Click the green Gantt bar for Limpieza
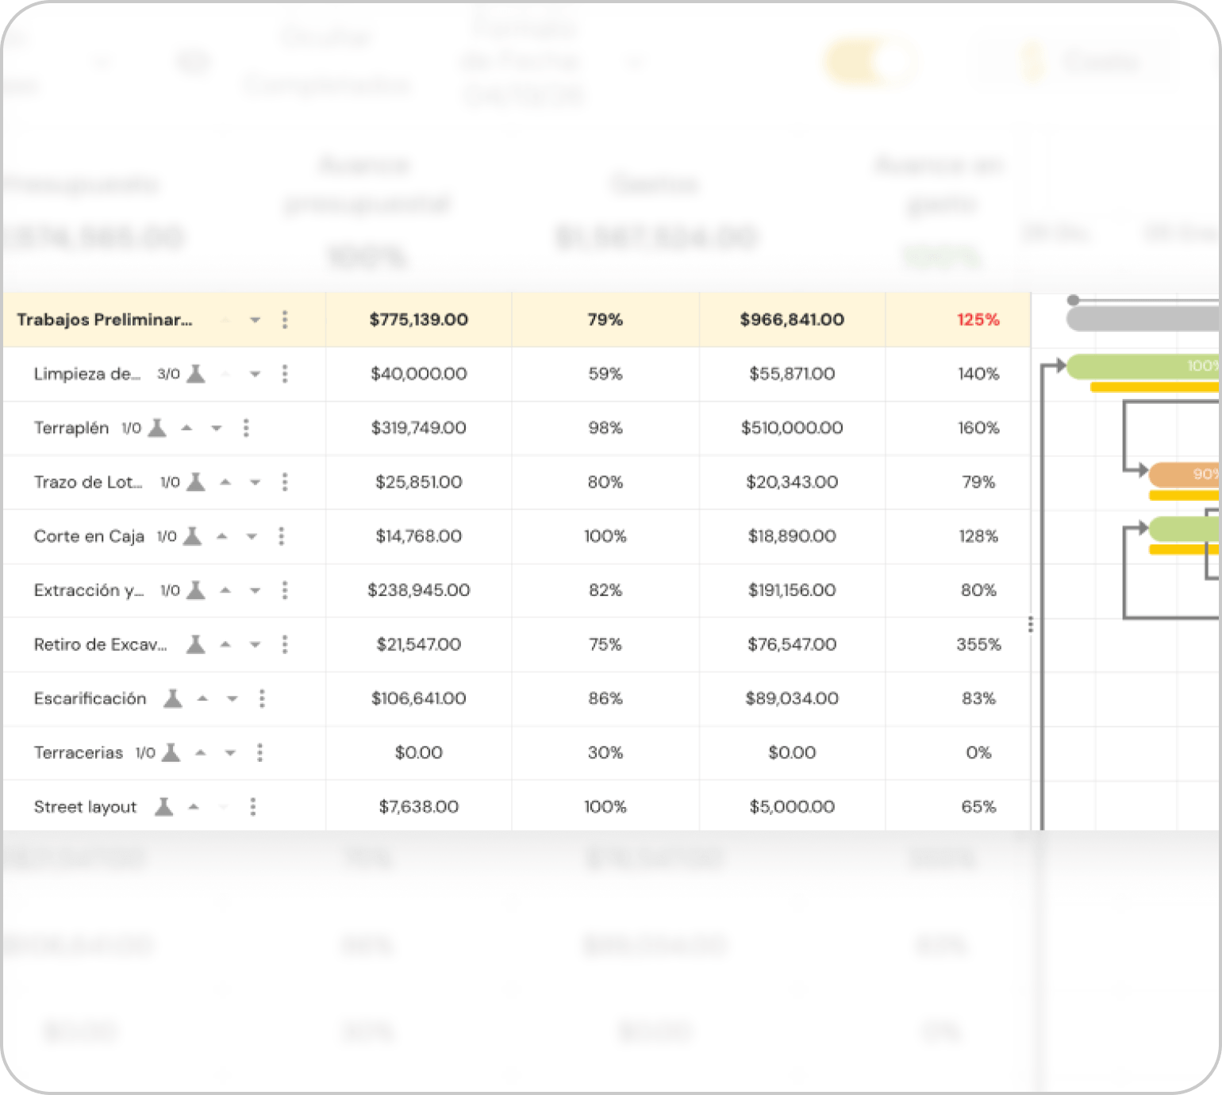The image size is (1222, 1095). (1143, 367)
